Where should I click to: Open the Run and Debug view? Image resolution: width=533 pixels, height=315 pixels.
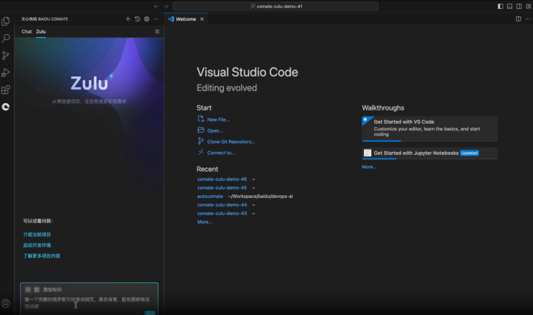6,73
